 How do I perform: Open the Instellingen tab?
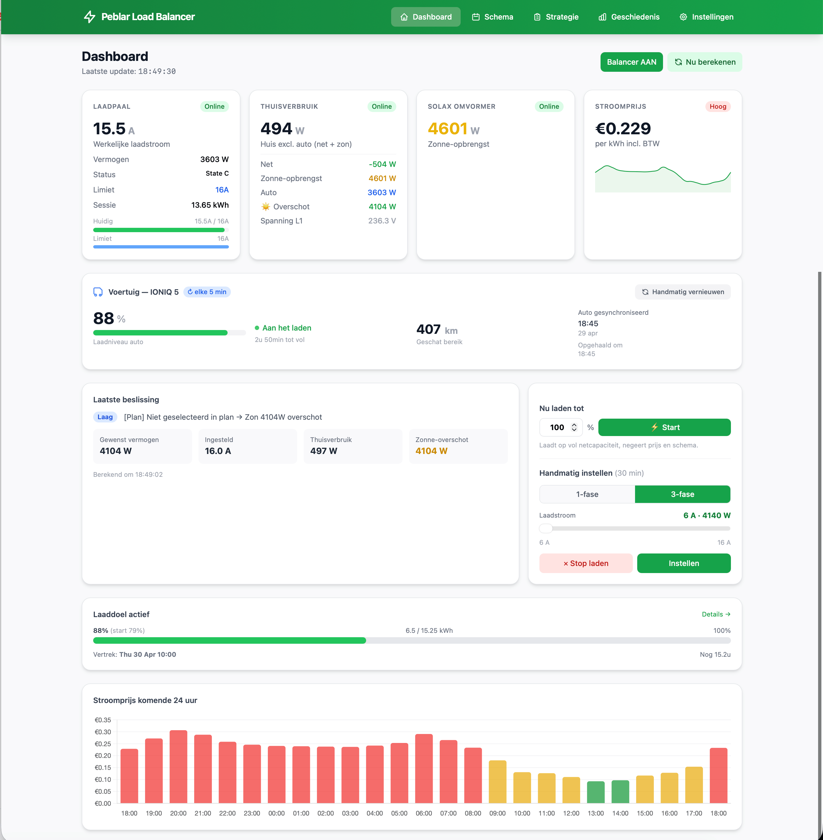click(706, 17)
